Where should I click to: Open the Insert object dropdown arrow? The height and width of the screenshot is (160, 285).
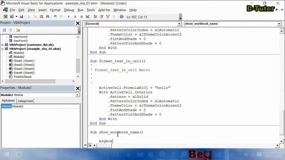16,17
